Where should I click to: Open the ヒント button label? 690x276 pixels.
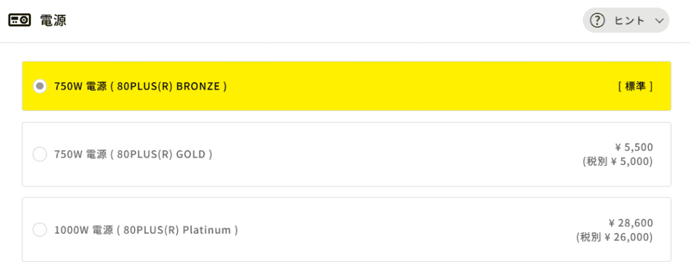[x=629, y=20]
